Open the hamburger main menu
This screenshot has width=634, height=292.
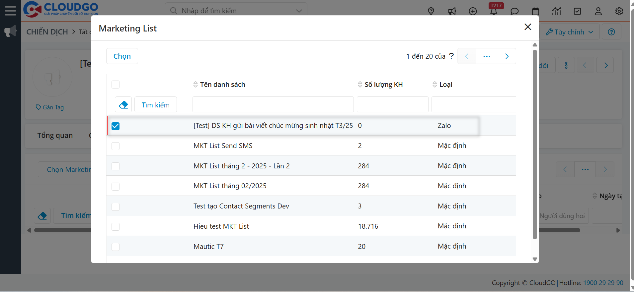click(x=10, y=11)
